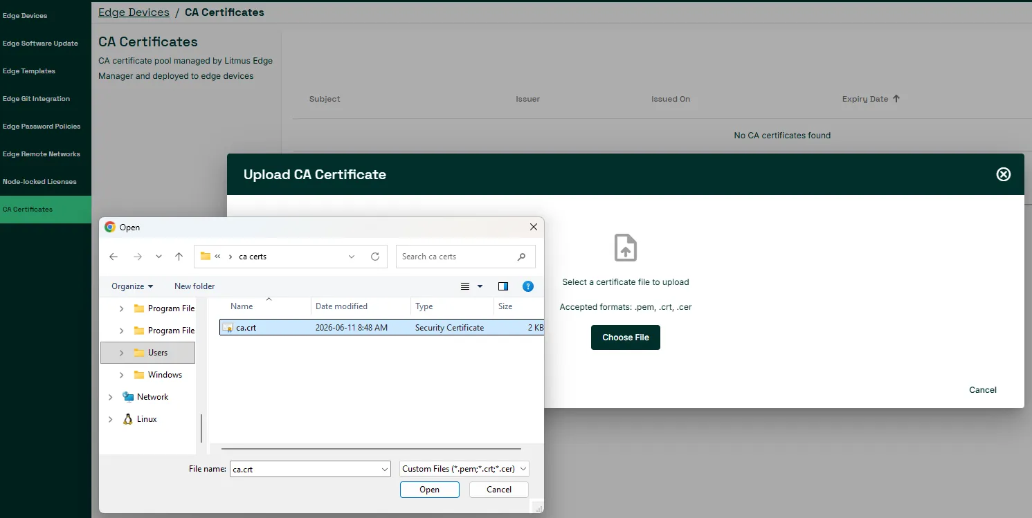Open recent locations dropdown arrow
The width and height of the screenshot is (1032, 518).
point(159,257)
